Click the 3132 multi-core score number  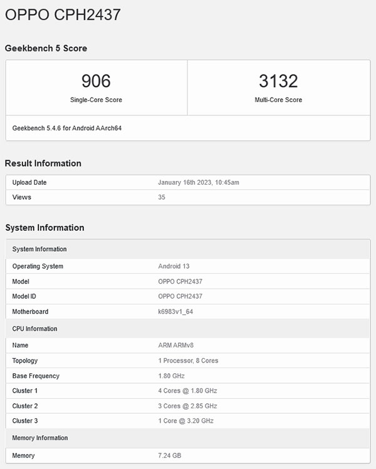278,81
